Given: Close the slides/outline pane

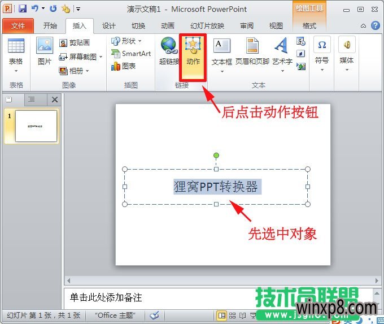Looking at the screenshot, I should [55, 100].
